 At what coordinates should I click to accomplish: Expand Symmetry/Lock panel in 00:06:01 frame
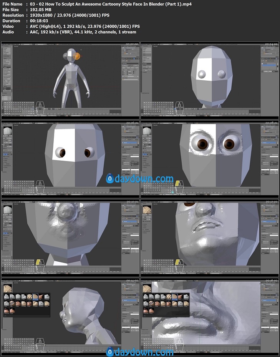(7, 166)
